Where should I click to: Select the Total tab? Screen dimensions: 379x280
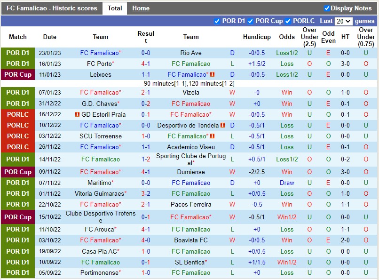click(115, 8)
